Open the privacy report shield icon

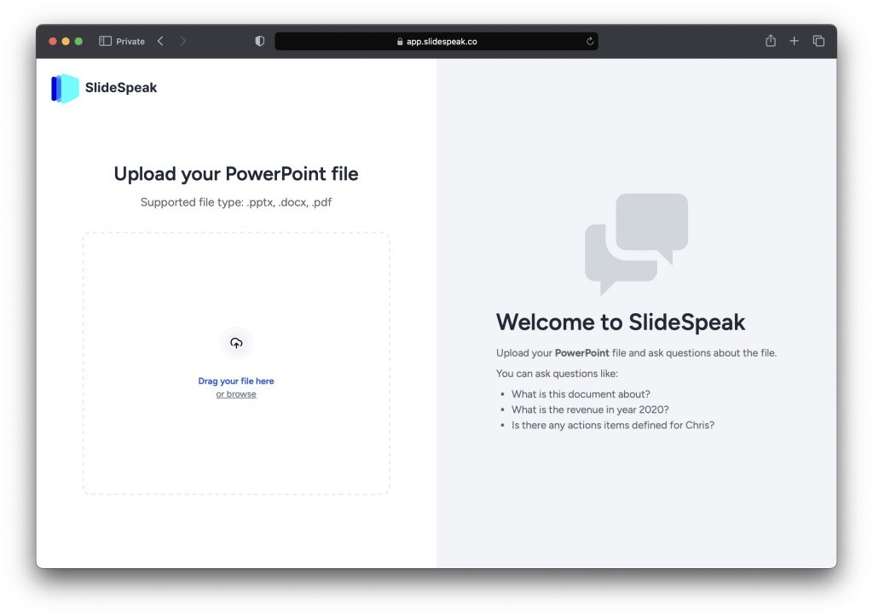[x=260, y=41]
